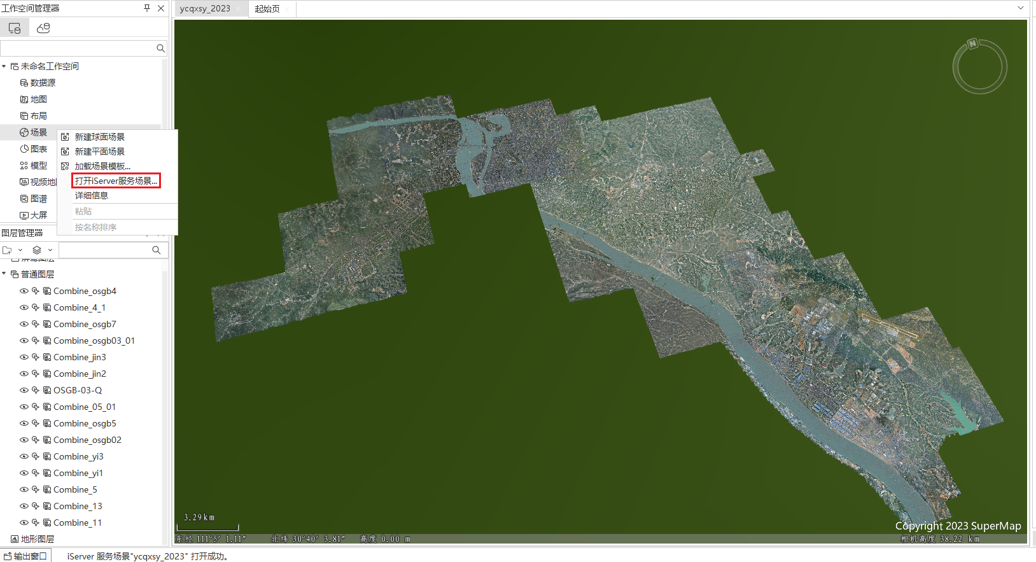1036x562 pixels.
Task: Select 新建平面场景 menu item
Action: [x=99, y=151]
